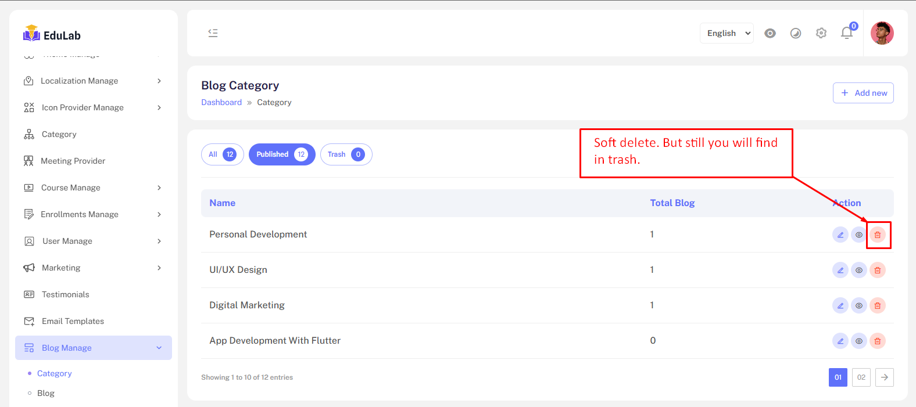Click the sidebar collapse menu icon

(213, 33)
